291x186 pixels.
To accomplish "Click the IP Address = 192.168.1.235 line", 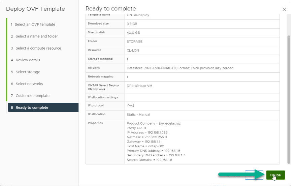I will point(147,132).
